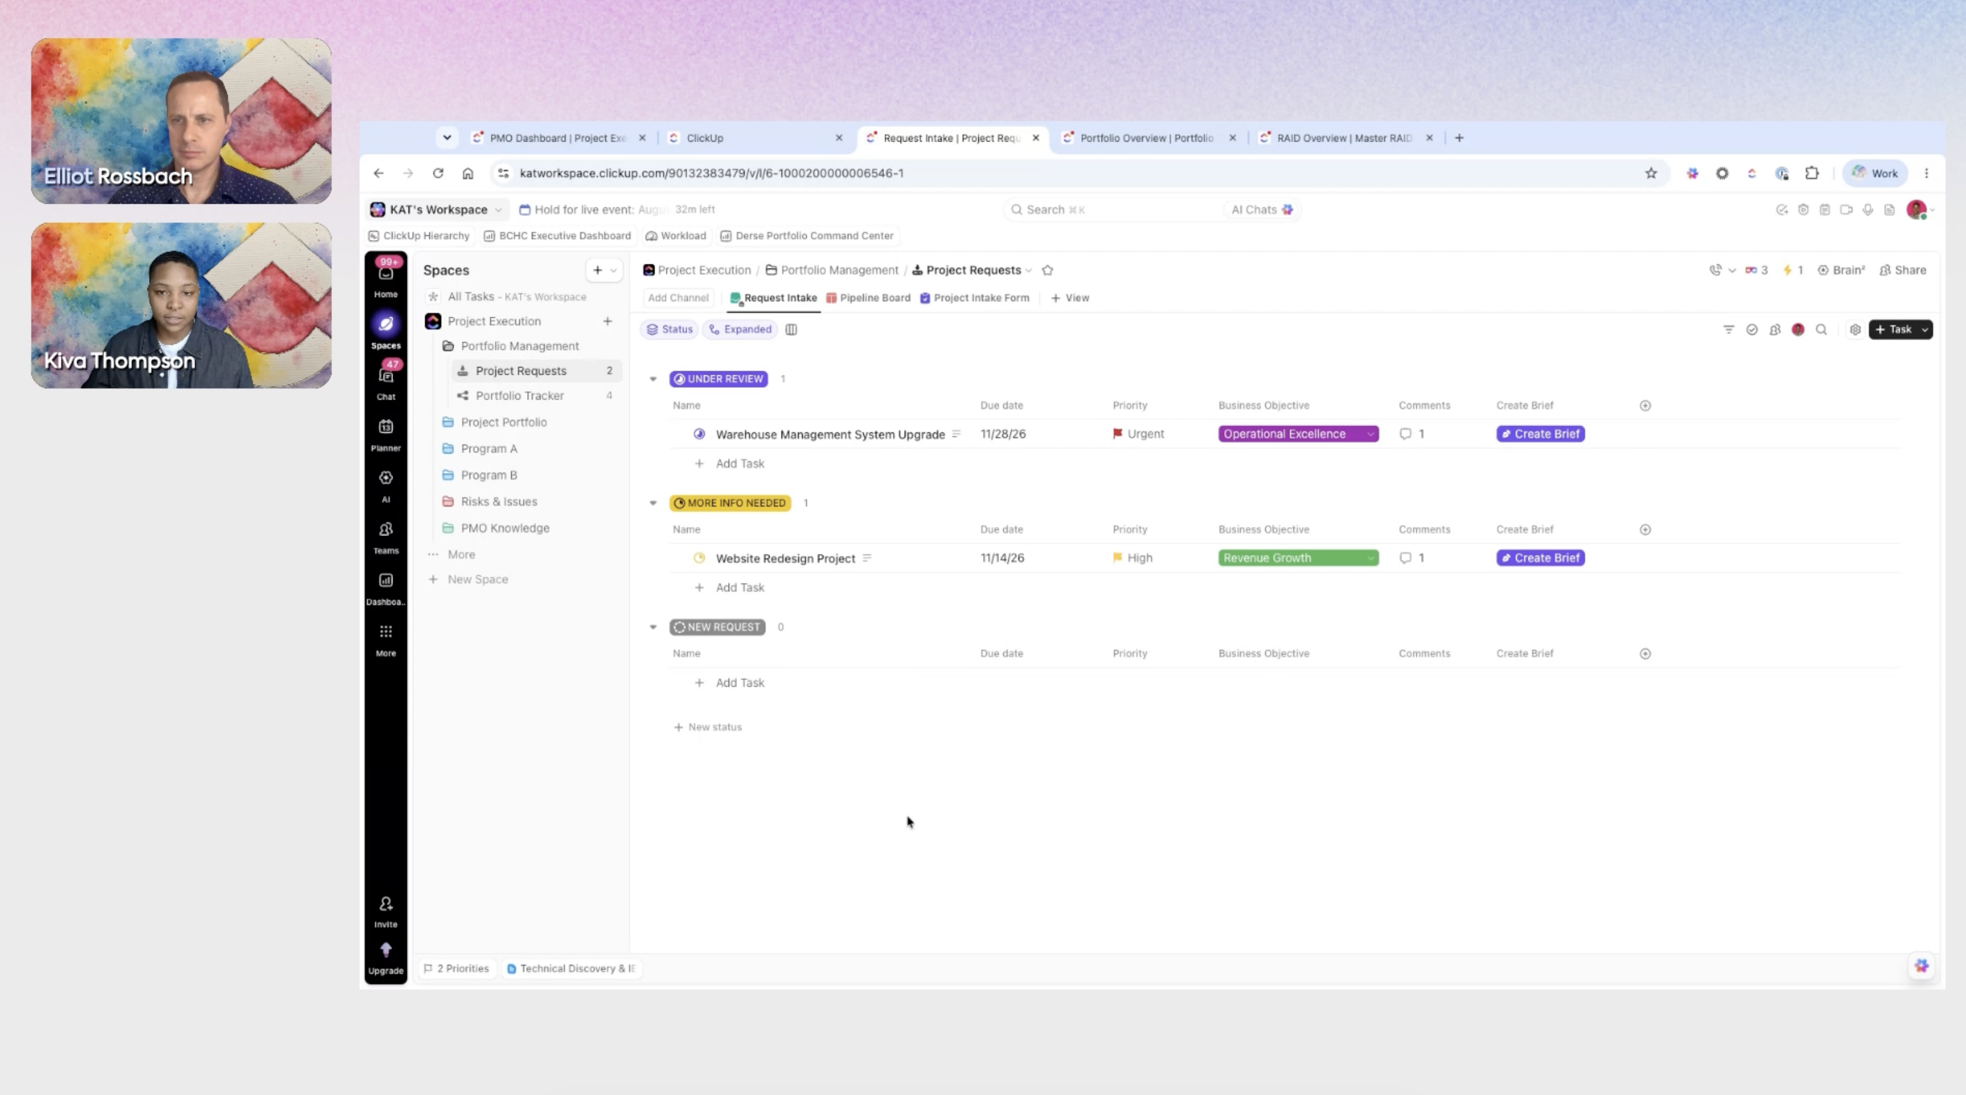Favorite Project Requests with star icon
The width and height of the screenshot is (1966, 1095).
click(1047, 271)
